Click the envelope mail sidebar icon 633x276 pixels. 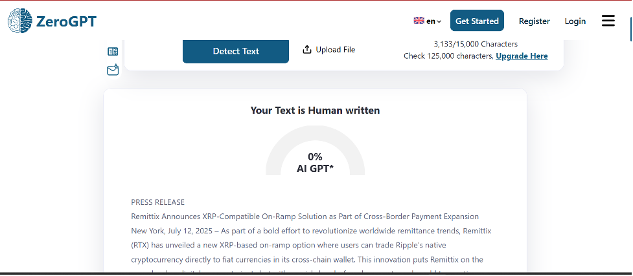[113, 70]
